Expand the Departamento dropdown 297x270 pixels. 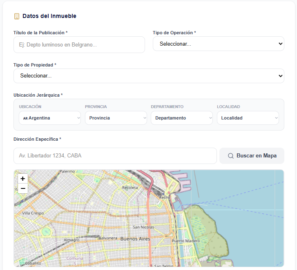click(x=182, y=118)
